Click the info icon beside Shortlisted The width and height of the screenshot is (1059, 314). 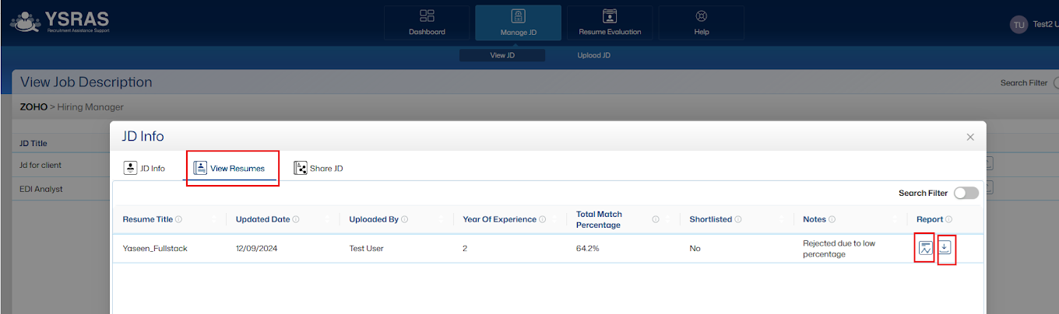coord(738,219)
